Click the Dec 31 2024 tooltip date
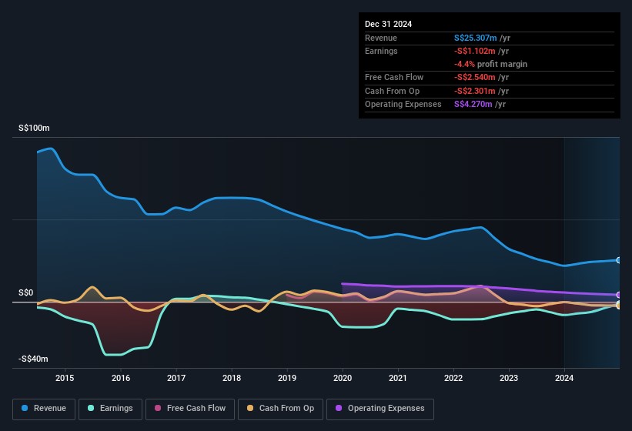 click(389, 24)
